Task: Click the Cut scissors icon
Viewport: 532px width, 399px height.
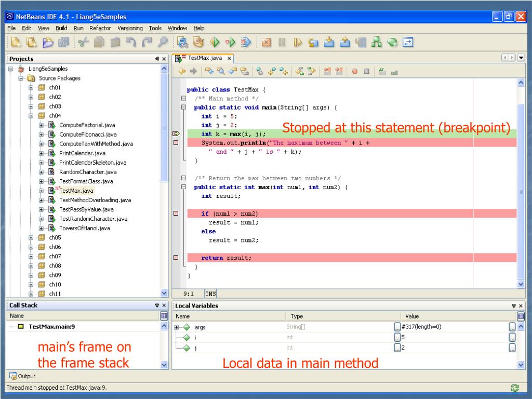Action: pos(83,42)
